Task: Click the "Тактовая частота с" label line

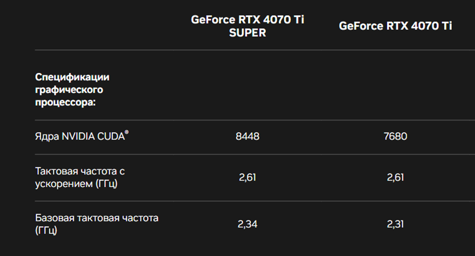Action: coord(77,171)
